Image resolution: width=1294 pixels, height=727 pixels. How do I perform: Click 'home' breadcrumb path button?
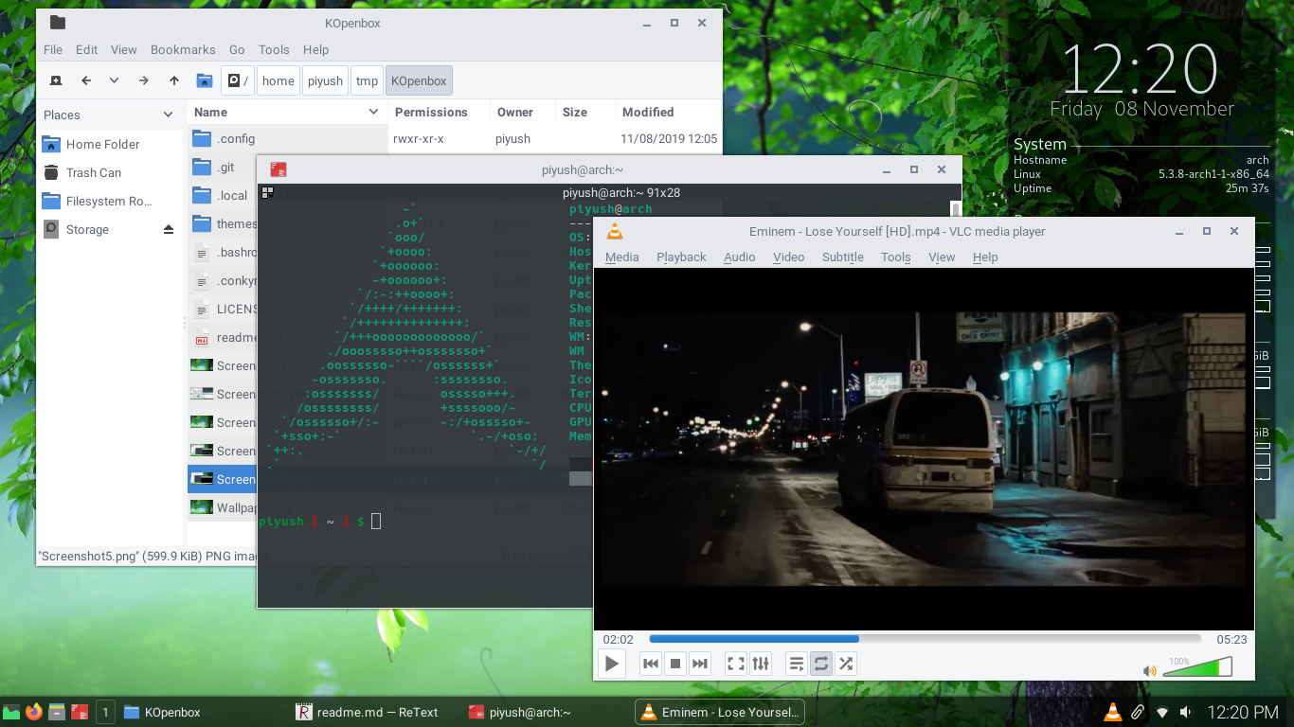279,80
